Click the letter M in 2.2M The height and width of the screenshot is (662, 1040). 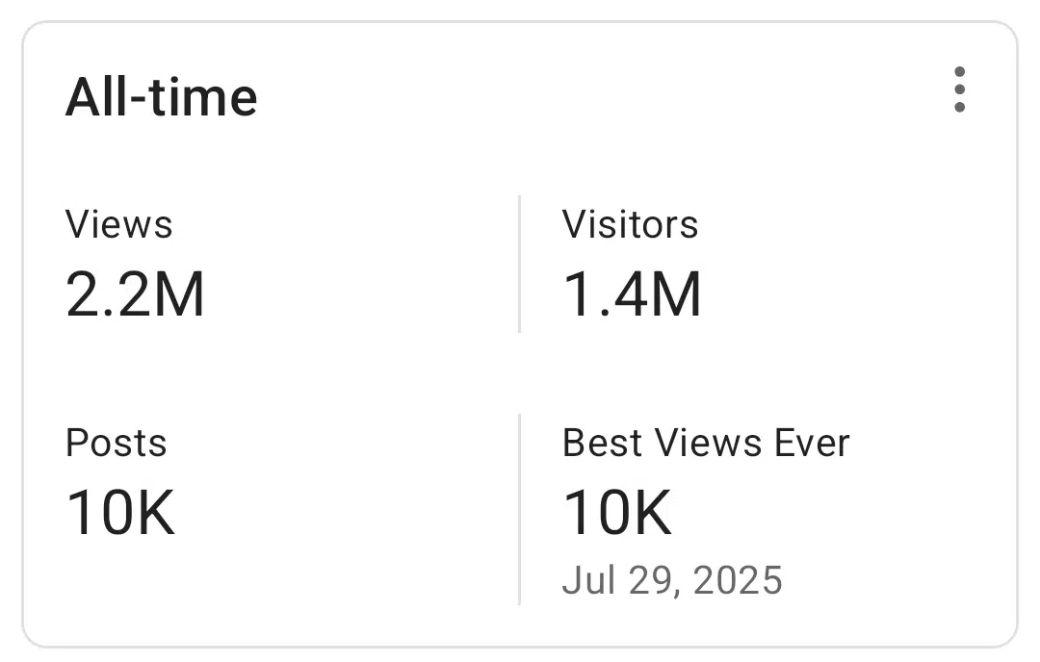(x=180, y=294)
